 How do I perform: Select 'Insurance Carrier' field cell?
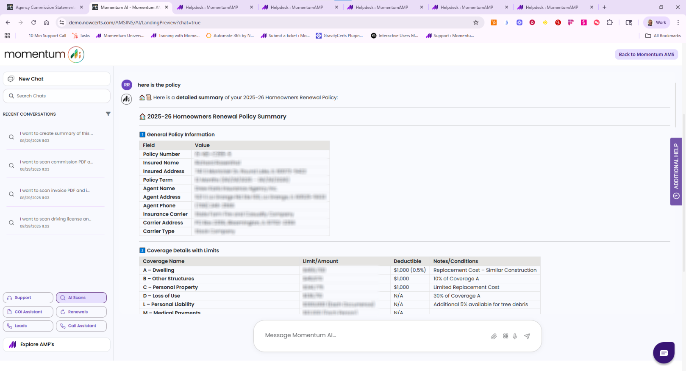tap(165, 214)
